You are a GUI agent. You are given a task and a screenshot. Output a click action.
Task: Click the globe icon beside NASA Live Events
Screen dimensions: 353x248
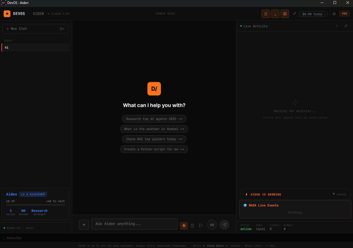point(245,205)
